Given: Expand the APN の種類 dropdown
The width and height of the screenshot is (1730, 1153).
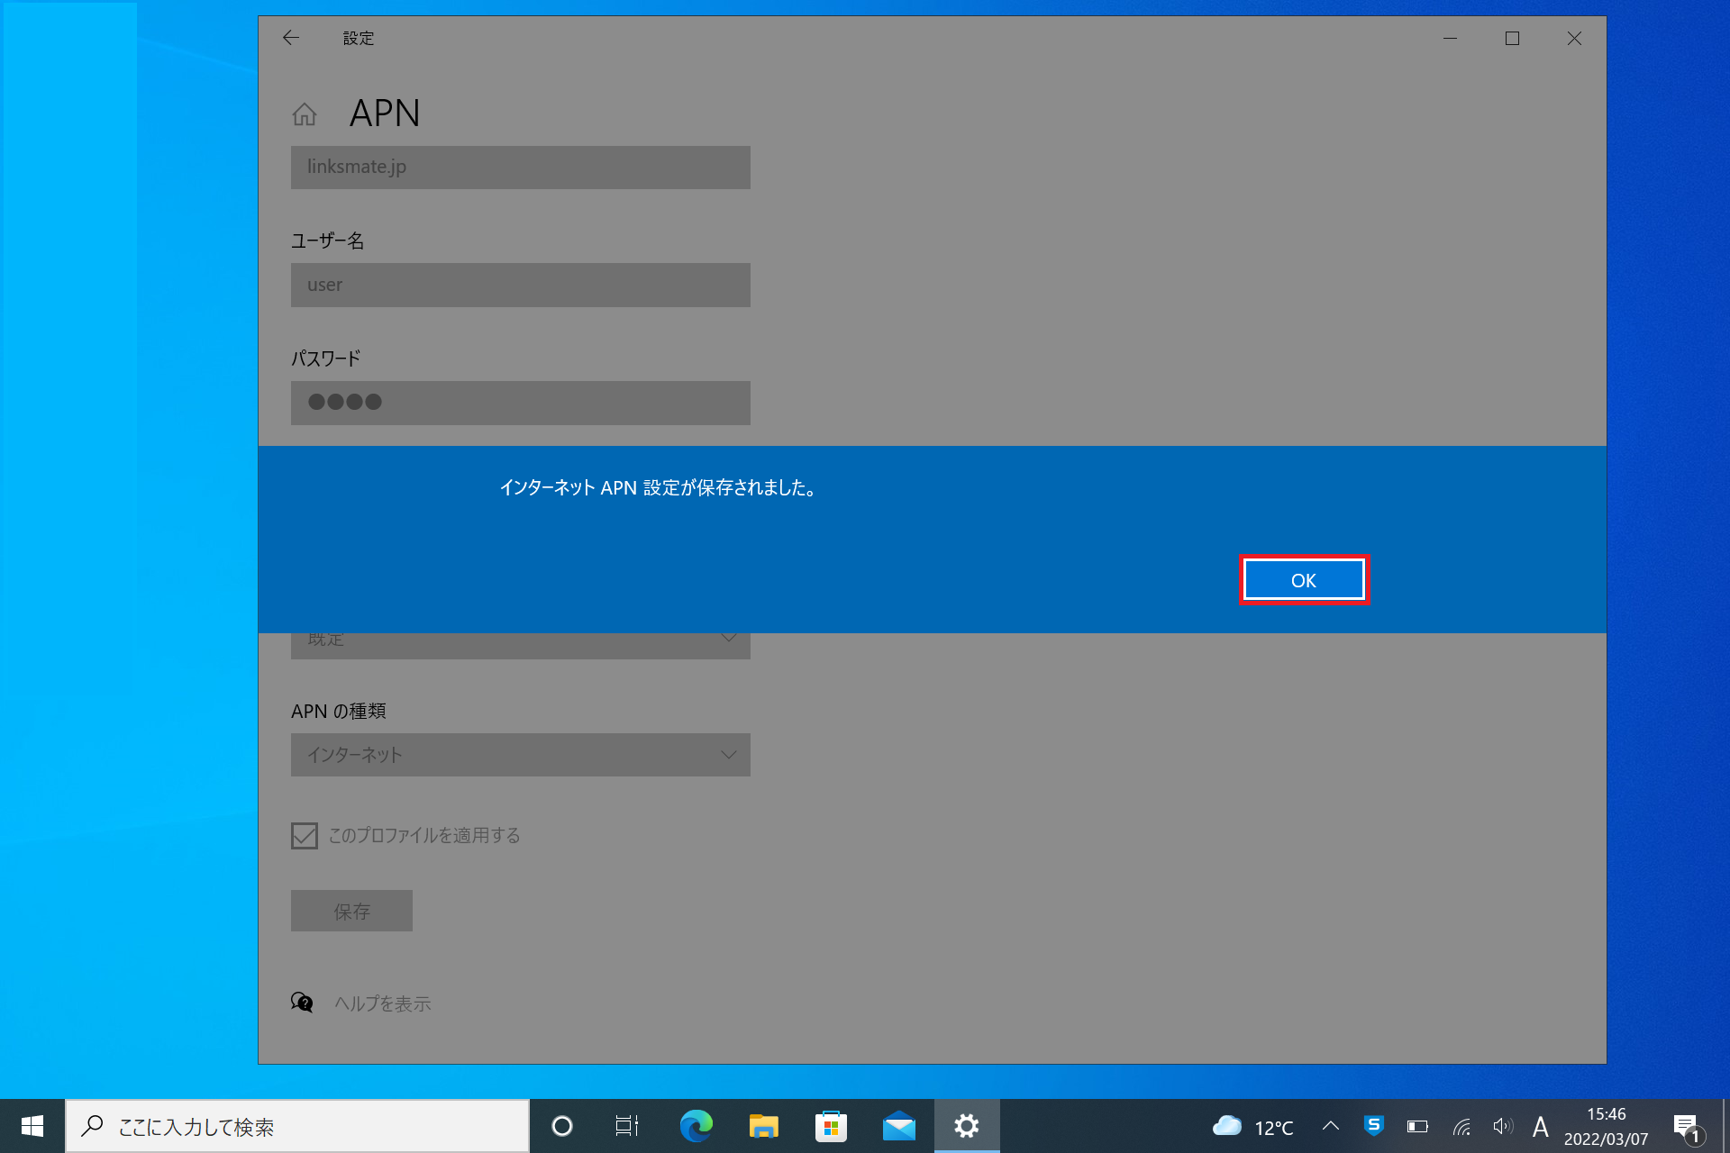Looking at the screenshot, I should 520,755.
